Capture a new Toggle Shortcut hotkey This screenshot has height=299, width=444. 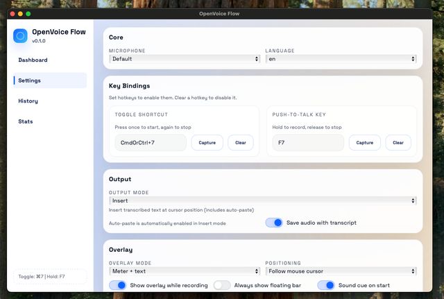207,143
